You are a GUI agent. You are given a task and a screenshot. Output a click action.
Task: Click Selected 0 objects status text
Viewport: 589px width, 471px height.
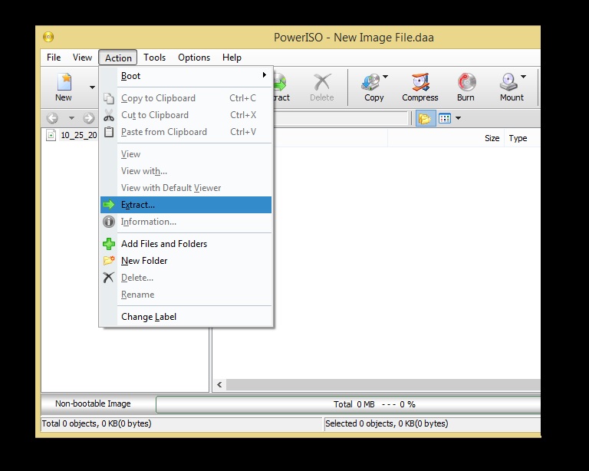coord(387,423)
